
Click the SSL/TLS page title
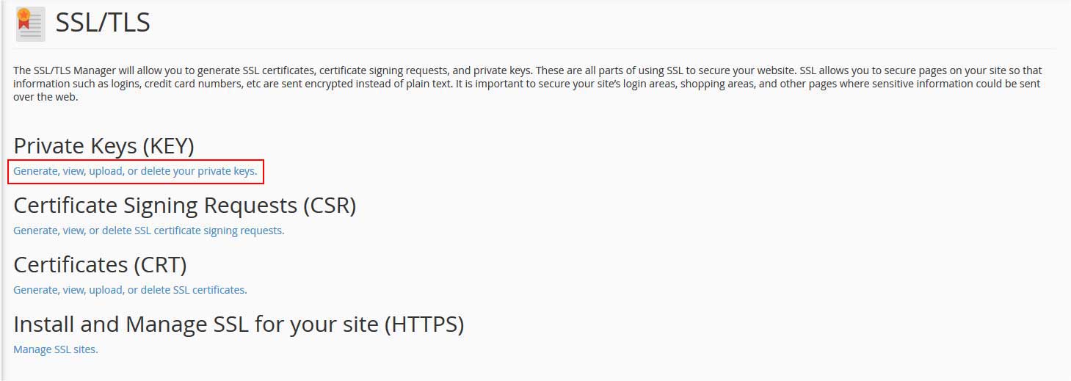point(103,23)
